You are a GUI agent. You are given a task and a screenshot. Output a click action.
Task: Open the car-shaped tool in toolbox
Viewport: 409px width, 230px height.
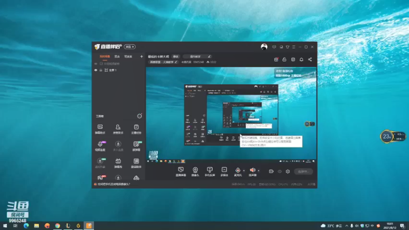click(136, 178)
